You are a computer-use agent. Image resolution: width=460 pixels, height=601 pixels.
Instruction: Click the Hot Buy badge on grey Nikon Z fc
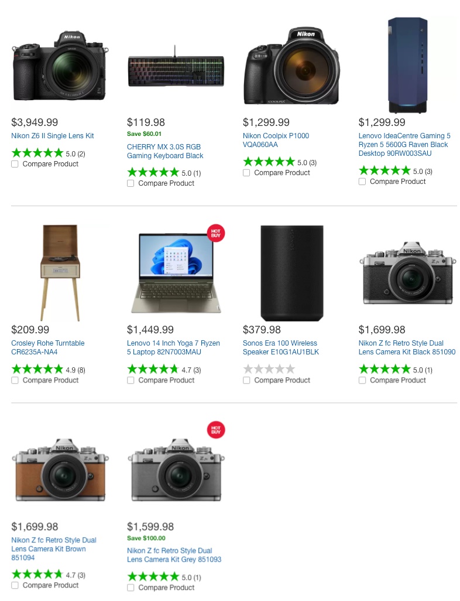click(x=216, y=429)
